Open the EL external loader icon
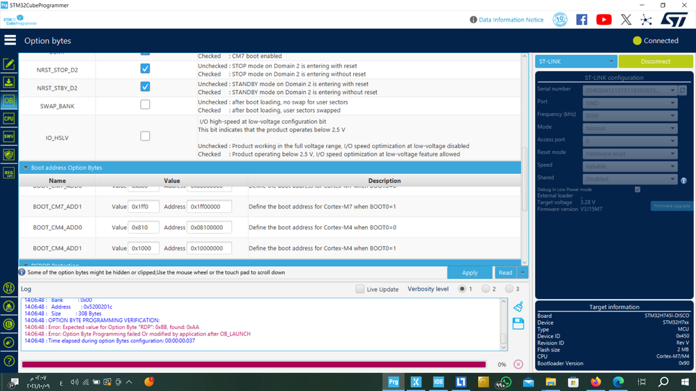The image size is (696, 391). (x=9, y=324)
